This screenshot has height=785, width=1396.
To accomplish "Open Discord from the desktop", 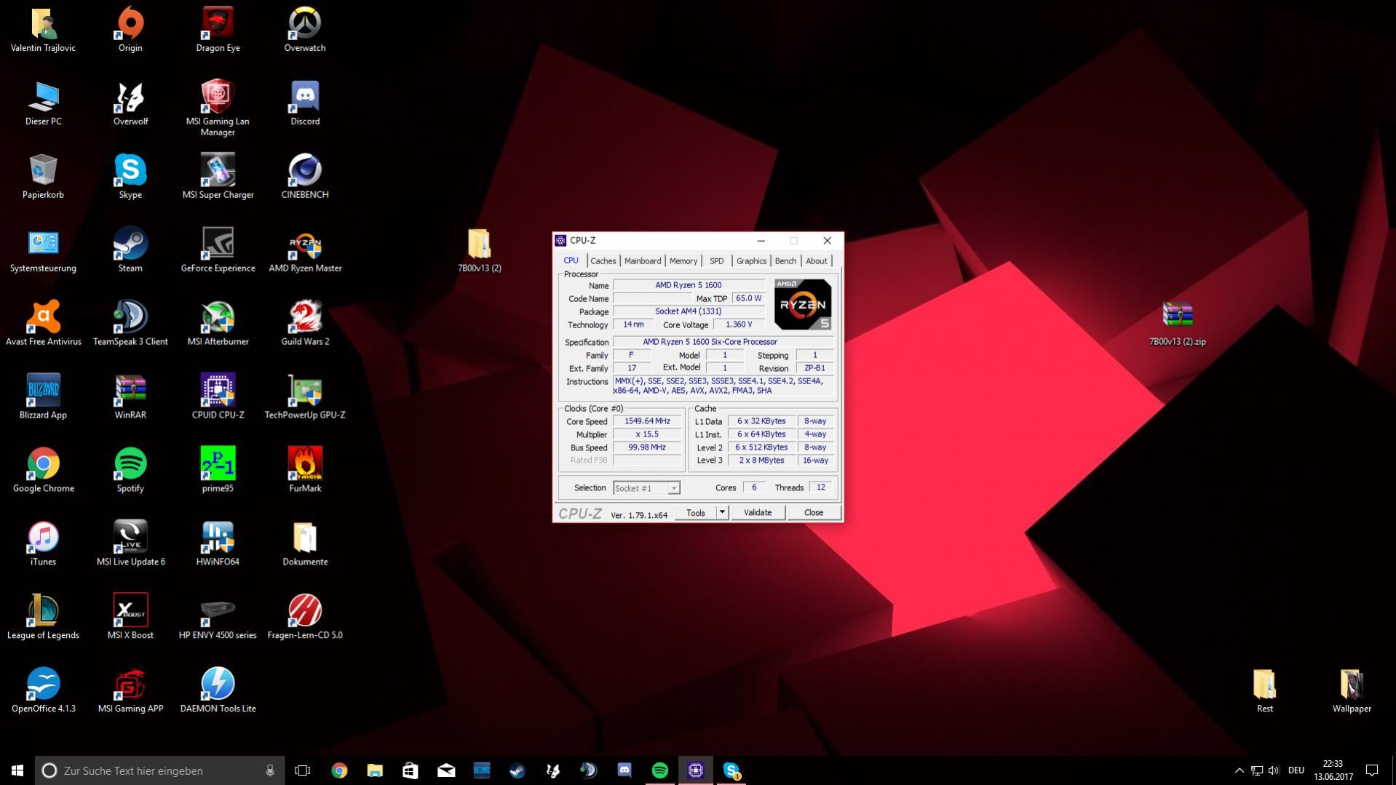I will [x=305, y=103].
